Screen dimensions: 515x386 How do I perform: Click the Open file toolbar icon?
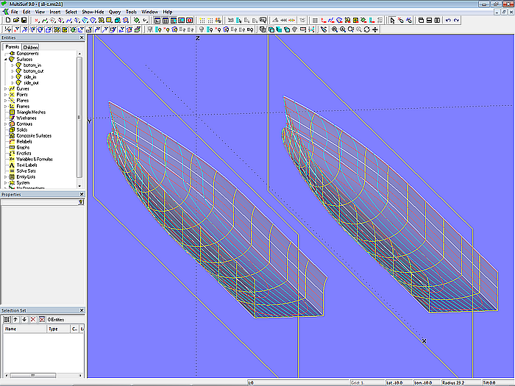tap(15, 21)
